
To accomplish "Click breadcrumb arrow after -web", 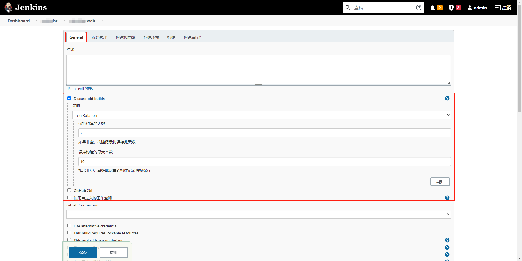I will [102, 21].
